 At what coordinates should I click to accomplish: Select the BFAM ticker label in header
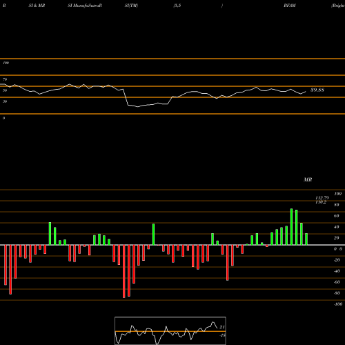pyautogui.click(x=290, y=6)
